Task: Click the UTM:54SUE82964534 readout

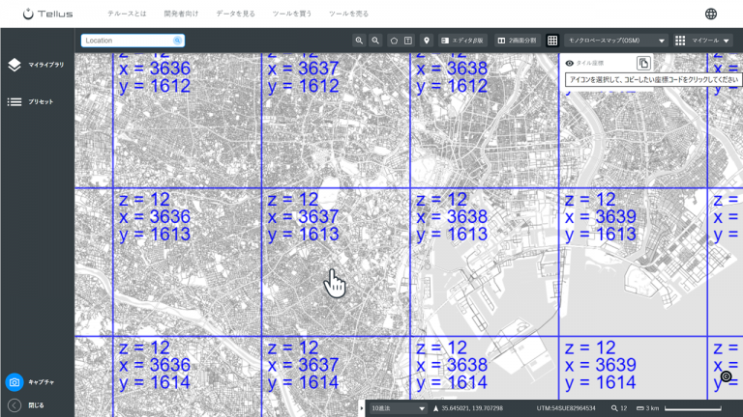Action: click(566, 408)
